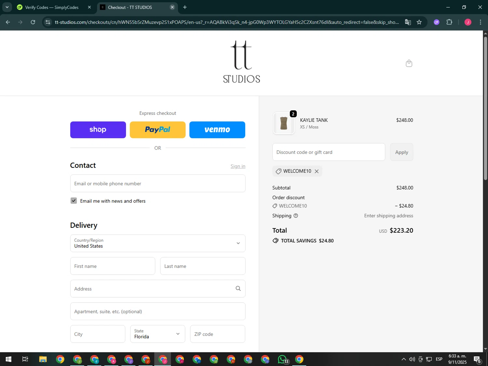This screenshot has width=488, height=366.
Task: Open the Chrome profile avatar
Action: tap(468, 22)
